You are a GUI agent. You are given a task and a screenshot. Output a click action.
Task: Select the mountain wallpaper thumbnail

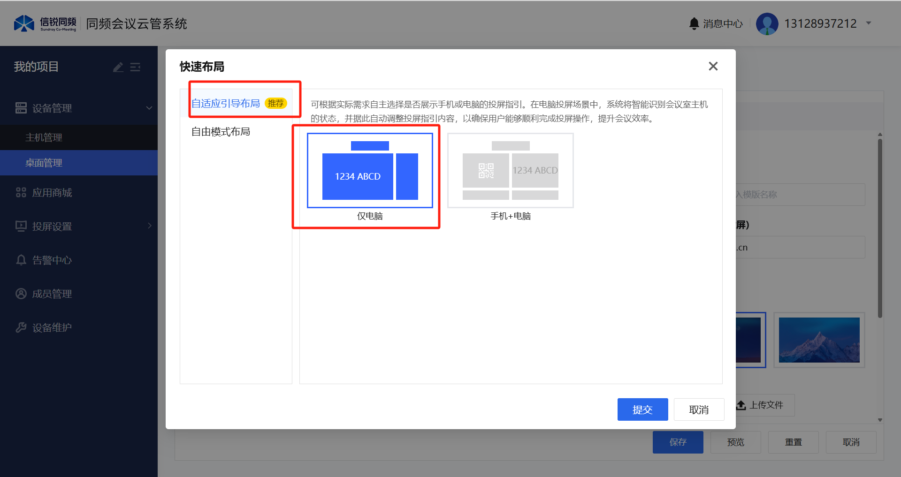click(x=819, y=340)
